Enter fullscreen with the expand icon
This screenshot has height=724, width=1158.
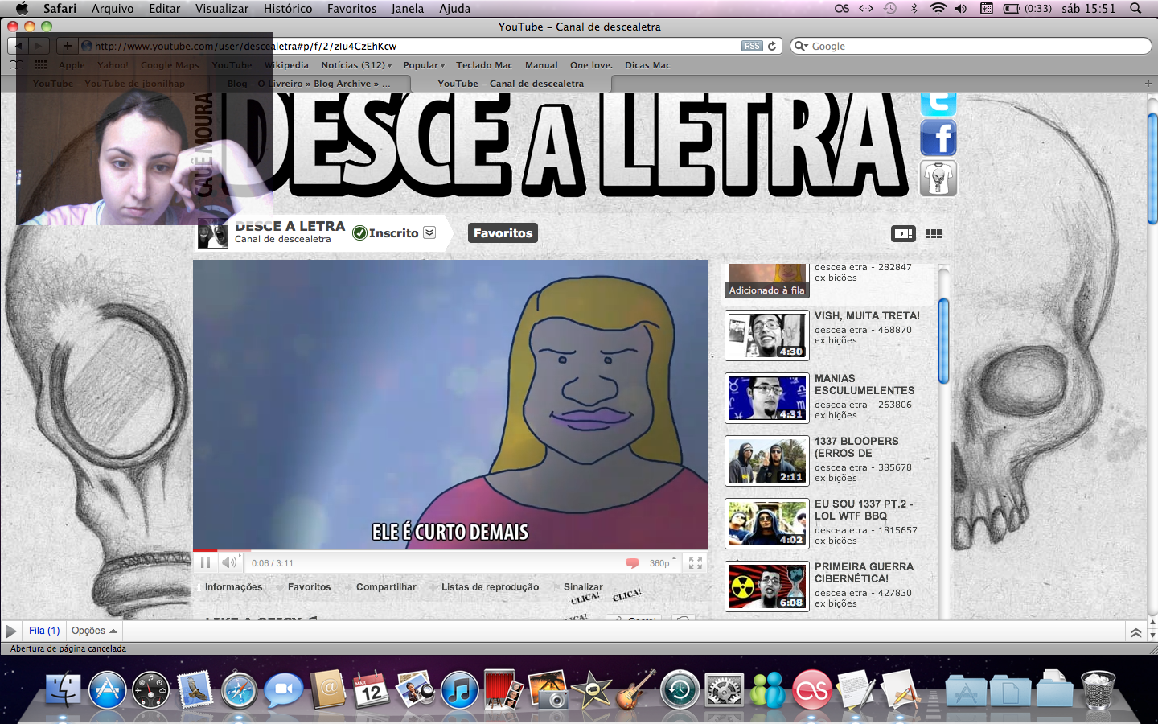[696, 563]
